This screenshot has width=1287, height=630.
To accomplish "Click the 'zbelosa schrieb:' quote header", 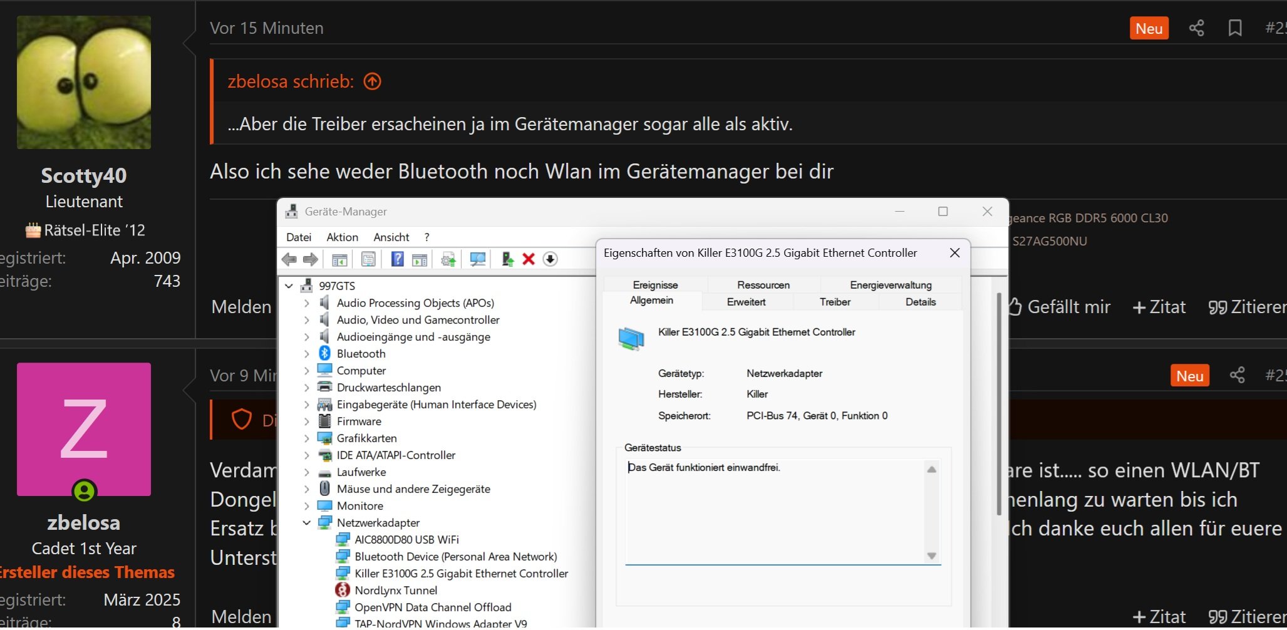I will click(x=291, y=81).
